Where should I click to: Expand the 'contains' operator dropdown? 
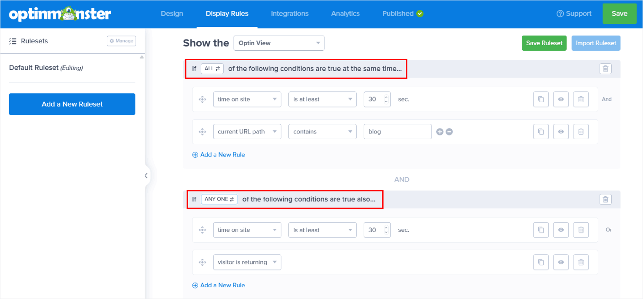[x=322, y=132]
